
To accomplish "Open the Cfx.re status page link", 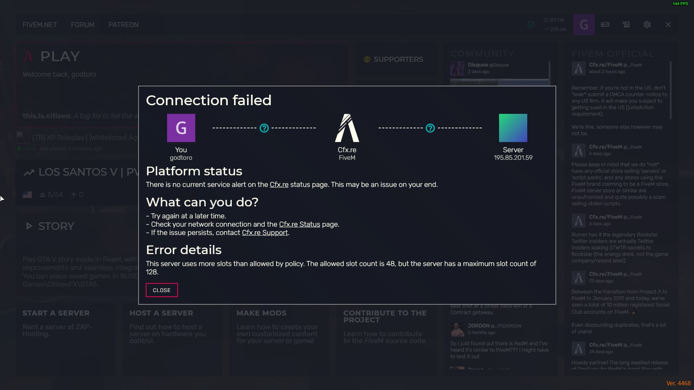I will 279,185.
